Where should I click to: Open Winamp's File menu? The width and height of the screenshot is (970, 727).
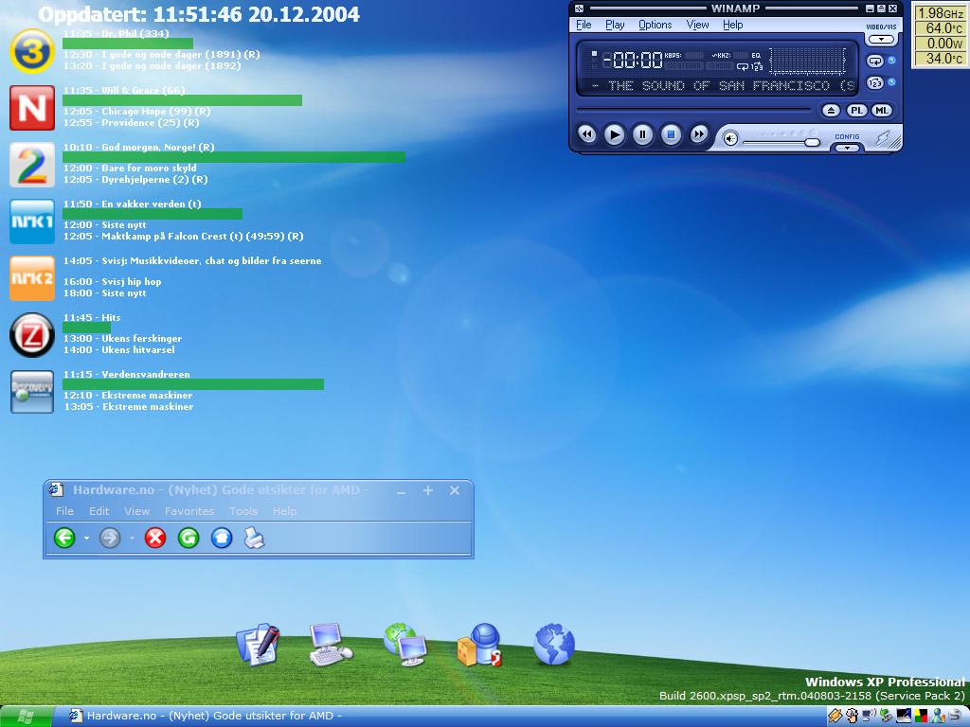[584, 25]
